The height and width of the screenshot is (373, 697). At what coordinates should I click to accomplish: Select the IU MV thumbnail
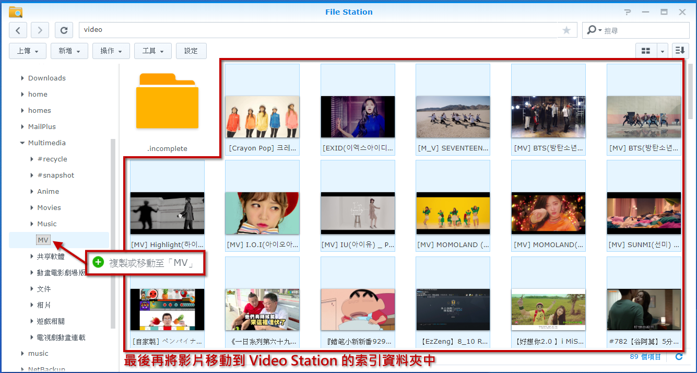click(358, 213)
